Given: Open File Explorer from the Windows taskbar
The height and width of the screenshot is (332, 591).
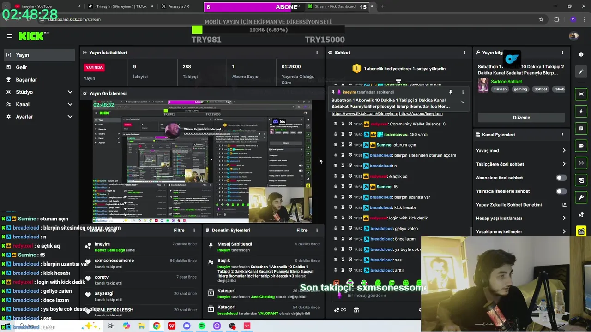Looking at the screenshot, I should (x=141, y=326).
